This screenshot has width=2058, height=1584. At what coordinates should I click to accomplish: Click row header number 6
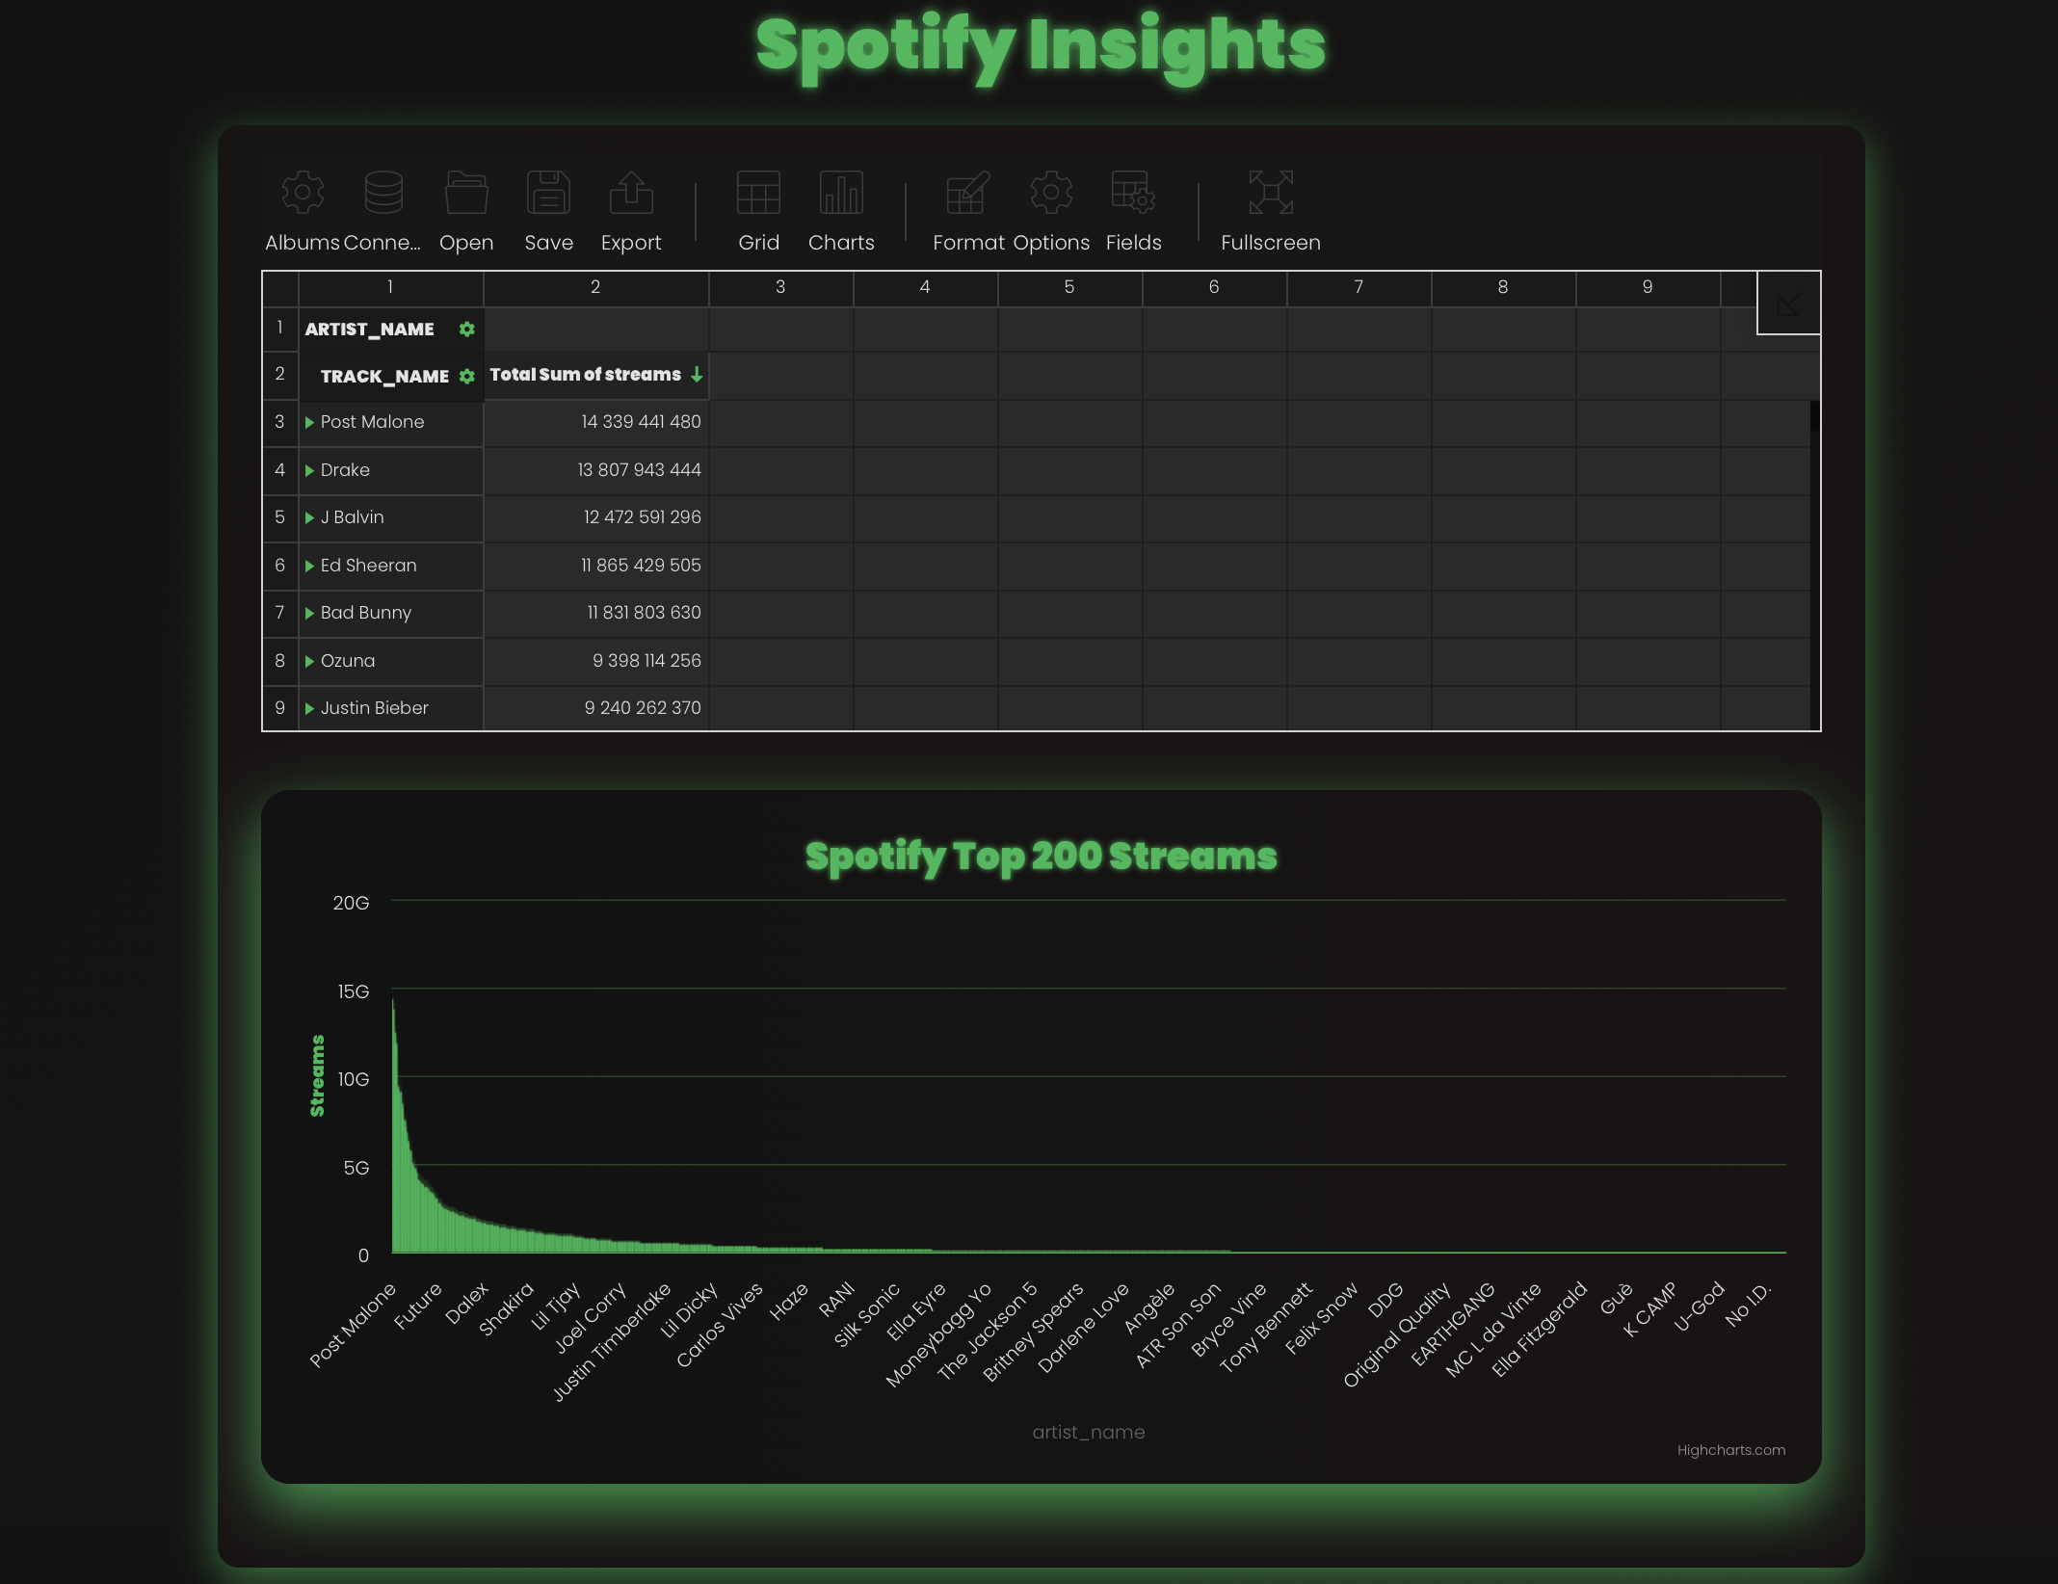pos(280,566)
